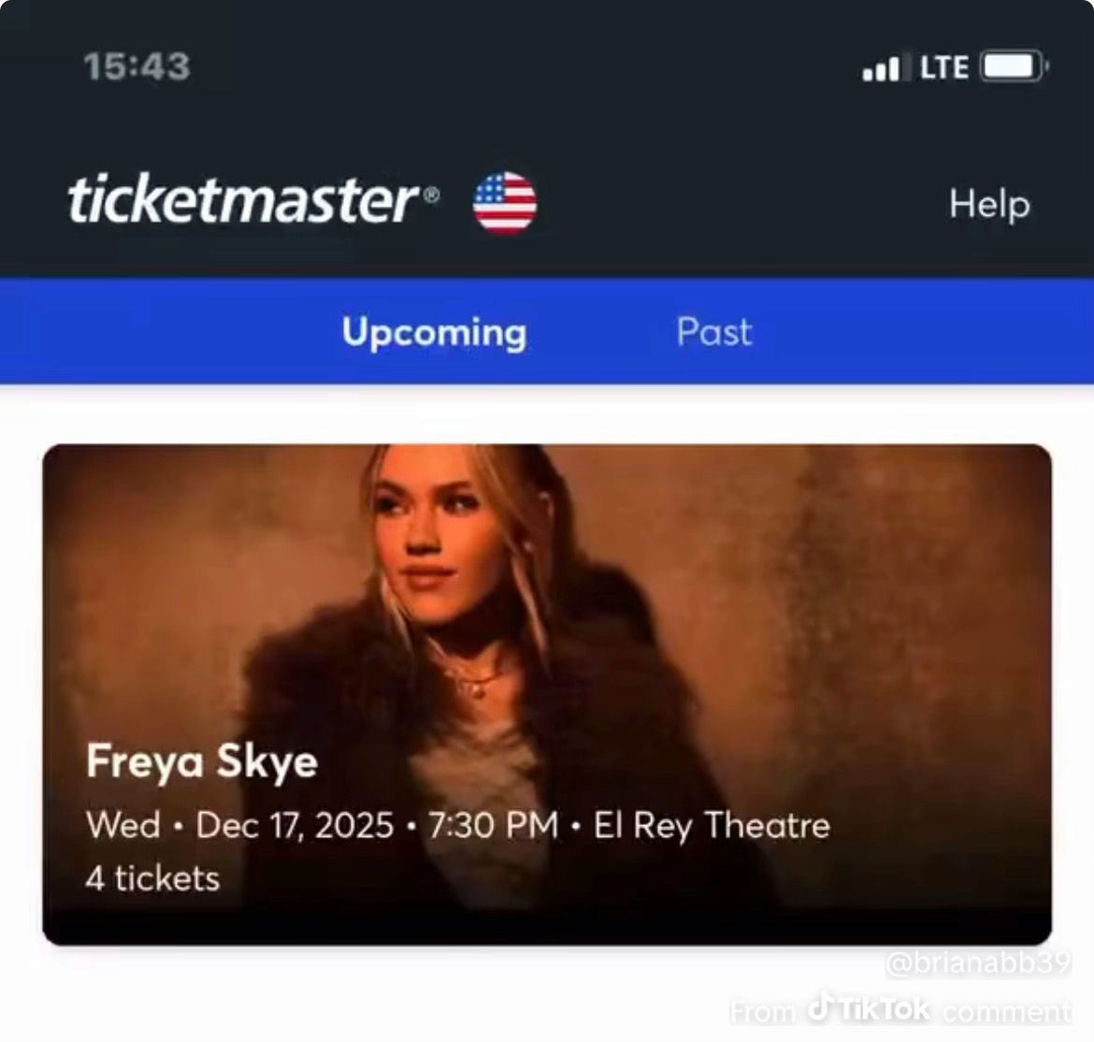The height and width of the screenshot is (1042, 1094).
Task: Tap the Freya Skye event title
Action: [x=202, y=760]
